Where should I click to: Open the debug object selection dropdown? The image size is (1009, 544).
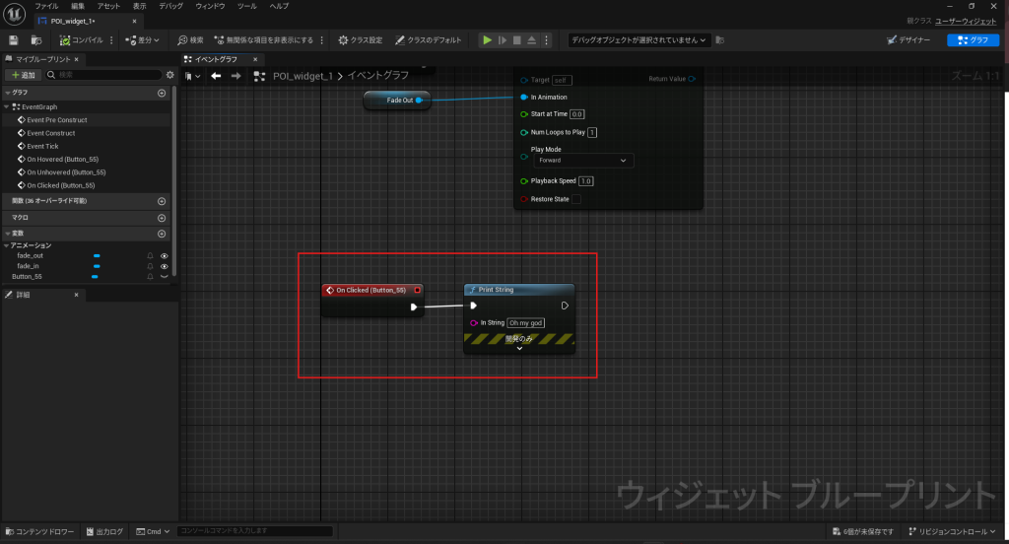point(639,40)
